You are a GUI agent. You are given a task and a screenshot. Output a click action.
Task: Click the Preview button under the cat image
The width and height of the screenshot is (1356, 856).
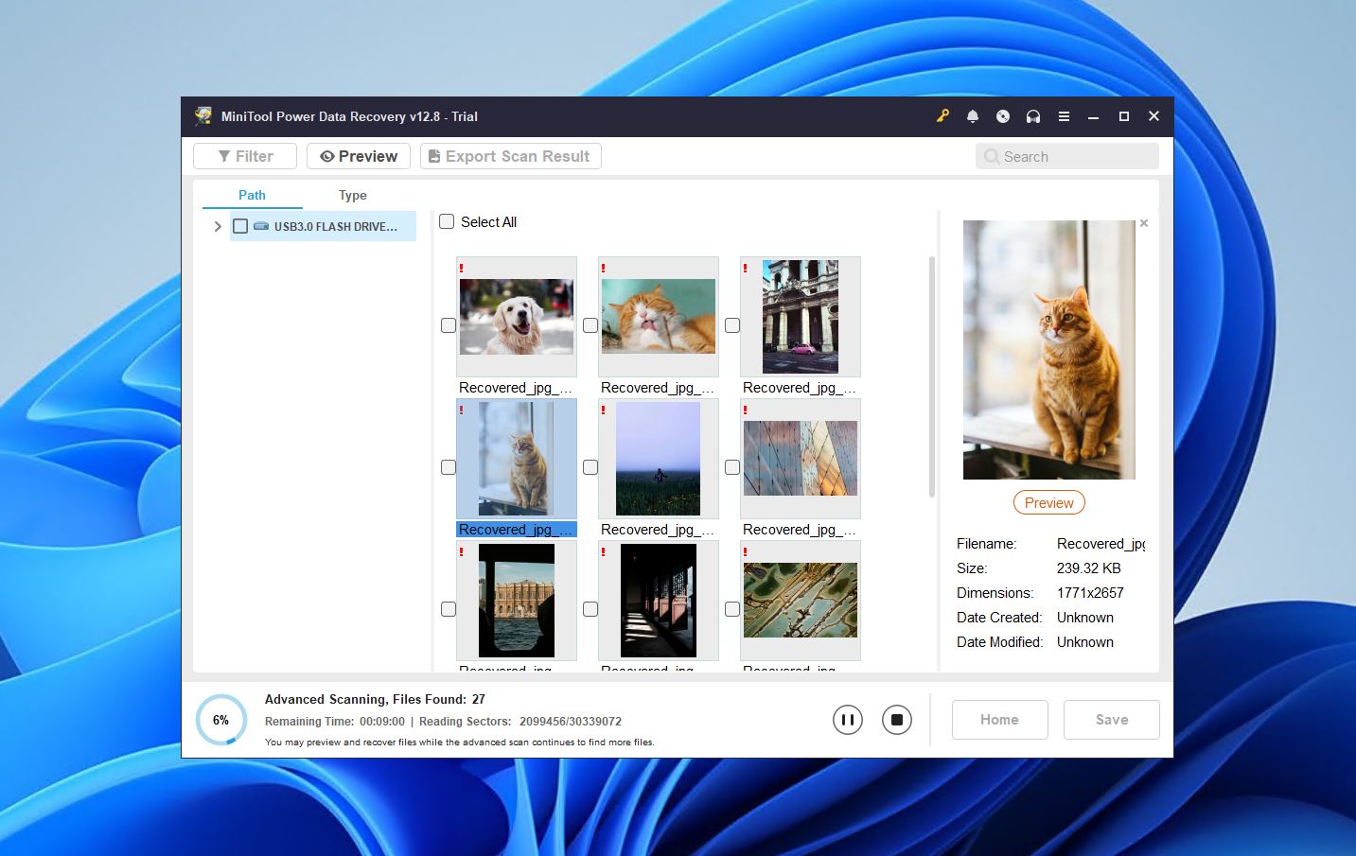click(x=1048, y=502)
